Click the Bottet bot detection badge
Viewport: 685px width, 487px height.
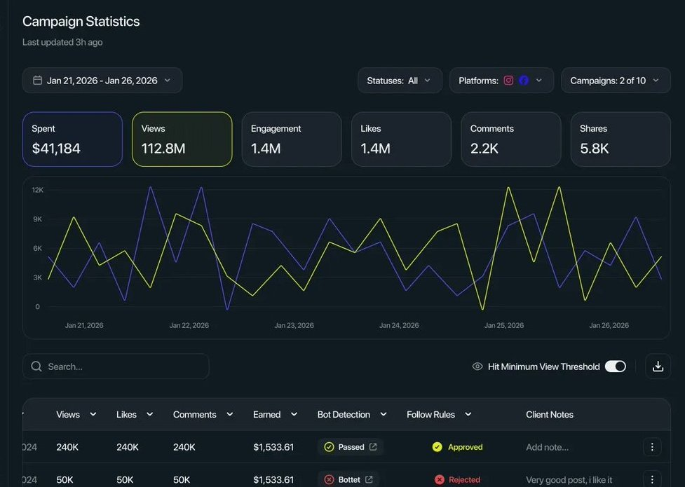[348, 479]
